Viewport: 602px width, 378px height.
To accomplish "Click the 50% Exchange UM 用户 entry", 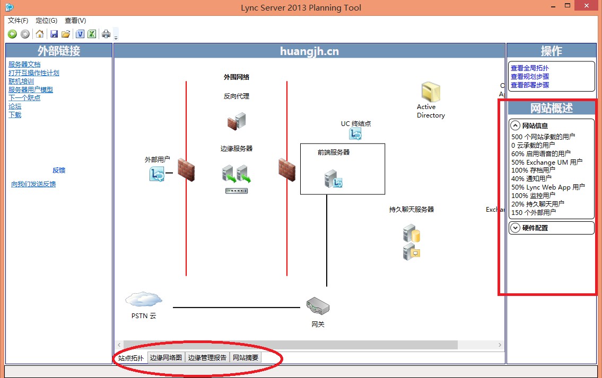I will (x=547, y=162).
